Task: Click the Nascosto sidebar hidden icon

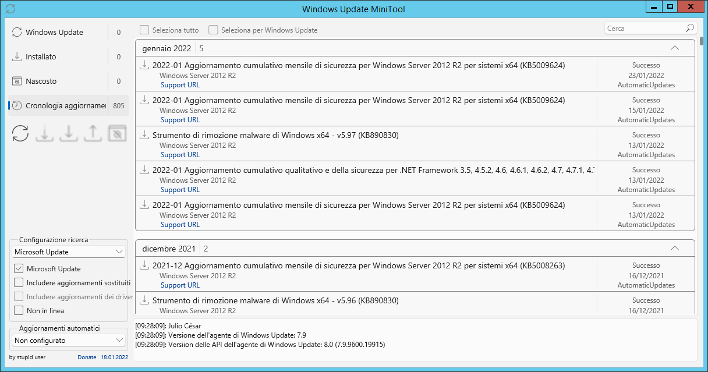Action: click(17, 82)
